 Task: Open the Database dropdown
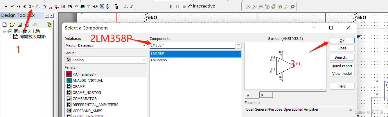point(144,45)
